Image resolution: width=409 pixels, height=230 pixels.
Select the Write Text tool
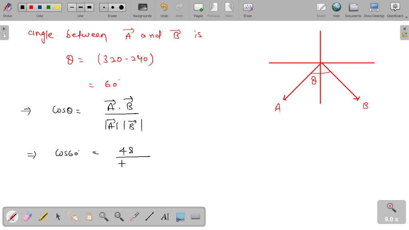pos(165,216)
